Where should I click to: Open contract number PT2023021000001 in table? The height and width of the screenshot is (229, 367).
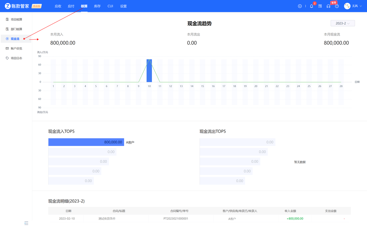pos(176,219)
